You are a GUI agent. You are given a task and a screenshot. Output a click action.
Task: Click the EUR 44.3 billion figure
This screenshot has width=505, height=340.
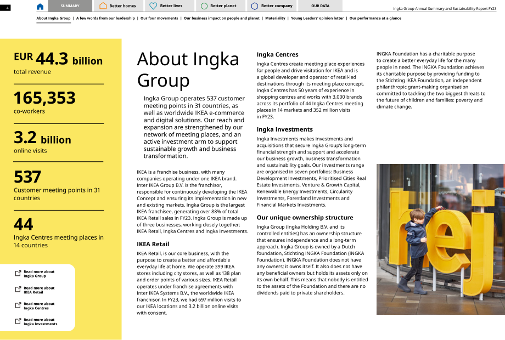58,59
